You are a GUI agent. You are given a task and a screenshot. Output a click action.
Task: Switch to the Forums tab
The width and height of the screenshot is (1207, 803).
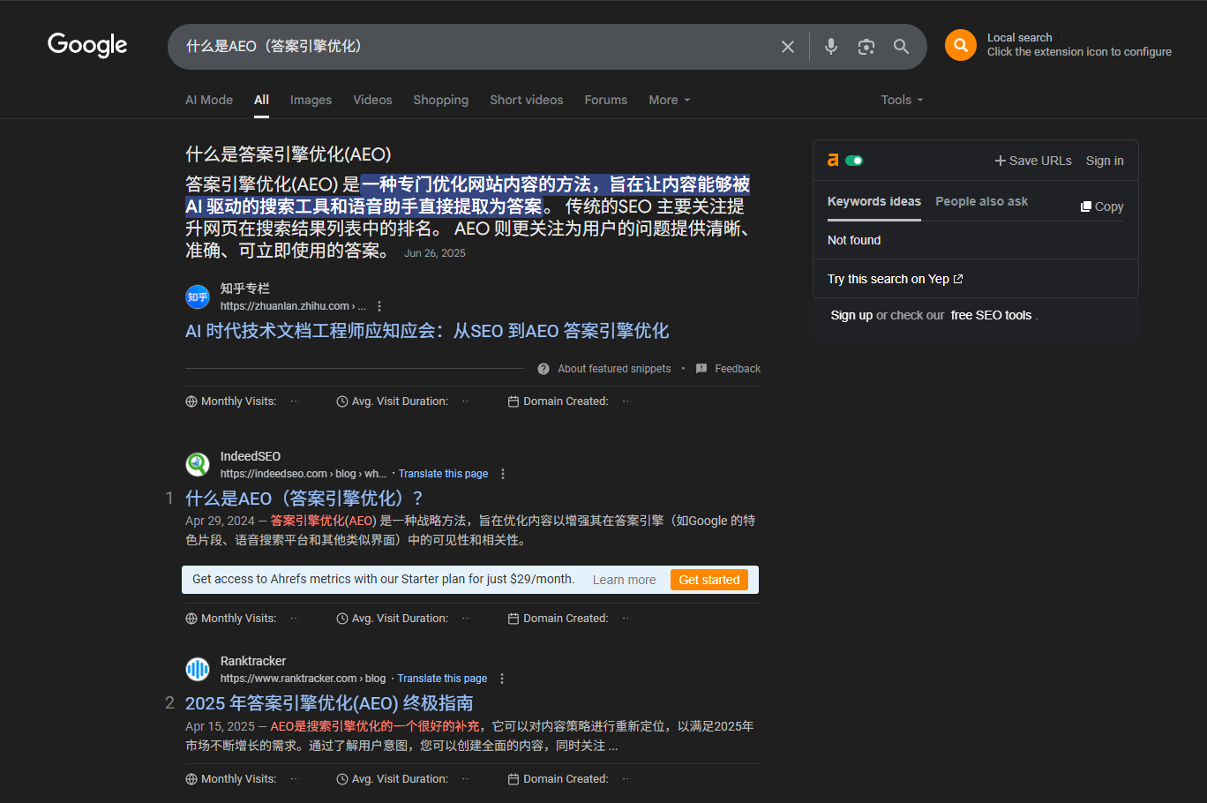pyautogui.click(x=606, y=100)
